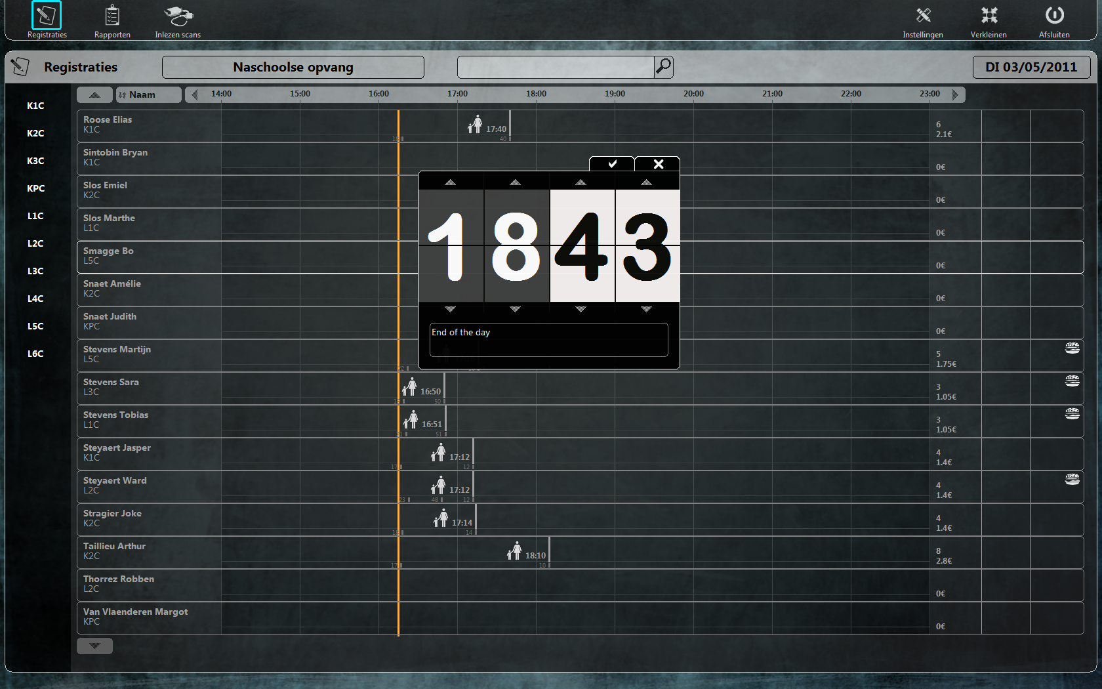Cancel the time picker with X
The height and width of the screenshot is (689, 1102).
(658, 164)
